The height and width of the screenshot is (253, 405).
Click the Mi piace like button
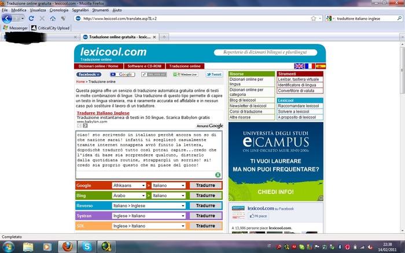click(x=258, y=216)
